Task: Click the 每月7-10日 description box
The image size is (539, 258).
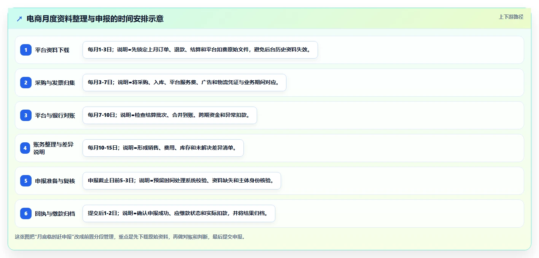Action: pos(170,115)
